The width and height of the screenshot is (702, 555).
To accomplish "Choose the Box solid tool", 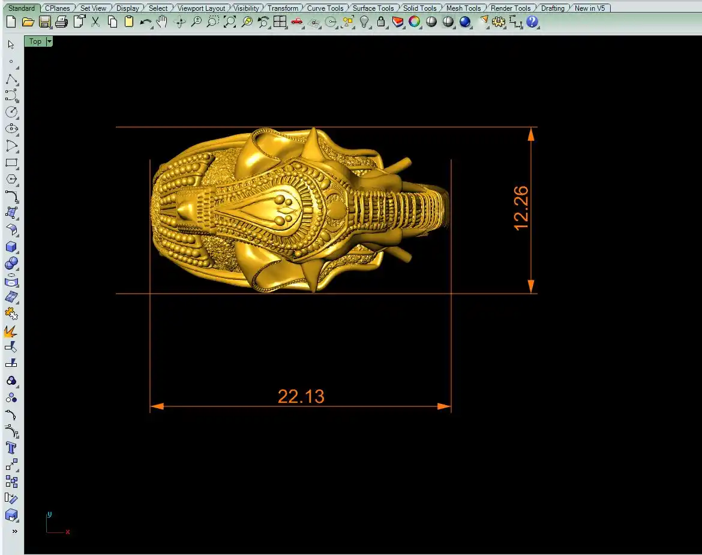I will click(11, 246).
